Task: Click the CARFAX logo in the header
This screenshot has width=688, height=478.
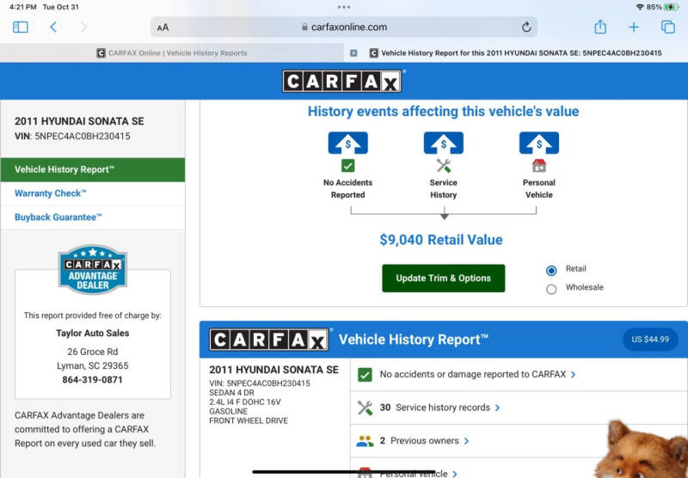Action: coord(342,81)
